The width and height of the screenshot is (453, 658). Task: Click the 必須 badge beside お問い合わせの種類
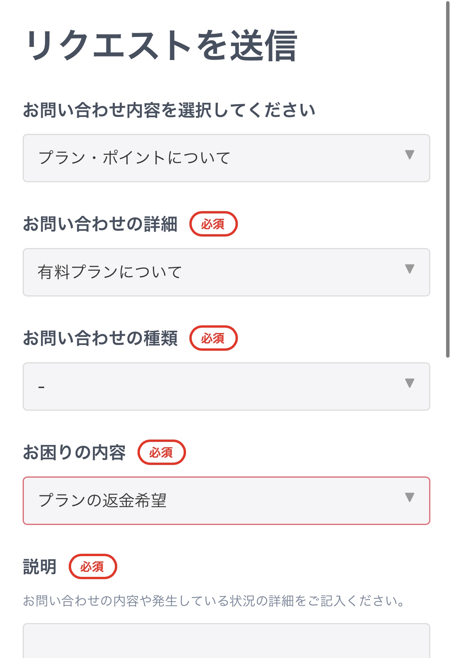213,338
